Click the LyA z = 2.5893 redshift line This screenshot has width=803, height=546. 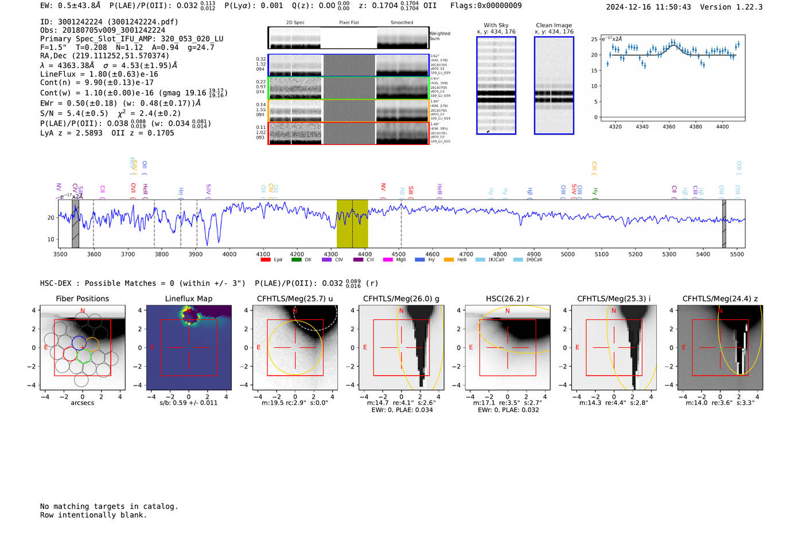(107, 133)
